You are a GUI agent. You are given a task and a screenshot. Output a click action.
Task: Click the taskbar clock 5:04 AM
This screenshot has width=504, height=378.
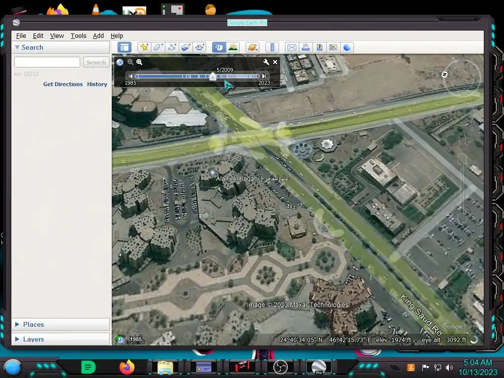tap(477, 363)
